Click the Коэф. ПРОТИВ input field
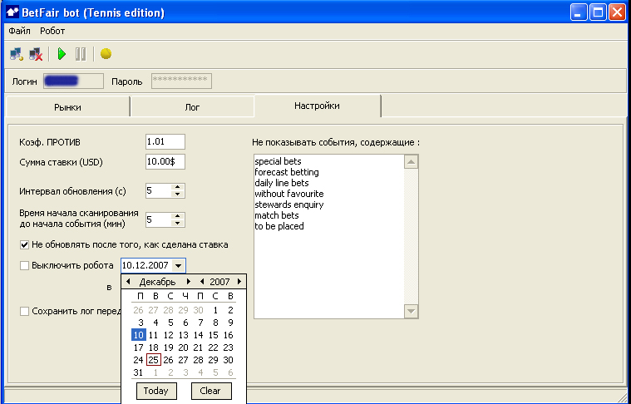 pyautogui.click(x=165, y=141)
